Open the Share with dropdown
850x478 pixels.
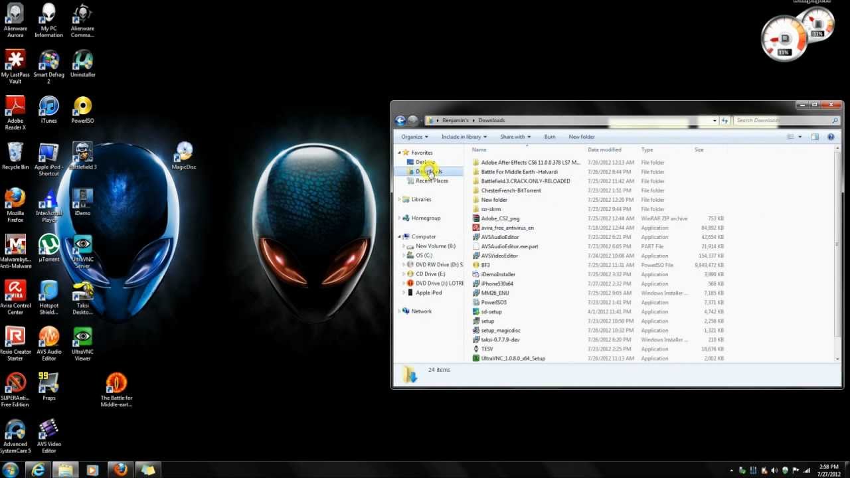pos(515,137)
